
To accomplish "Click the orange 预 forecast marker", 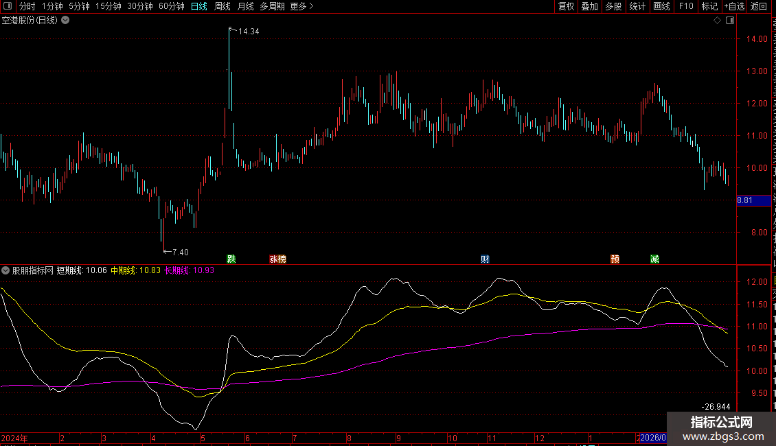I will [x=615, y=259].
